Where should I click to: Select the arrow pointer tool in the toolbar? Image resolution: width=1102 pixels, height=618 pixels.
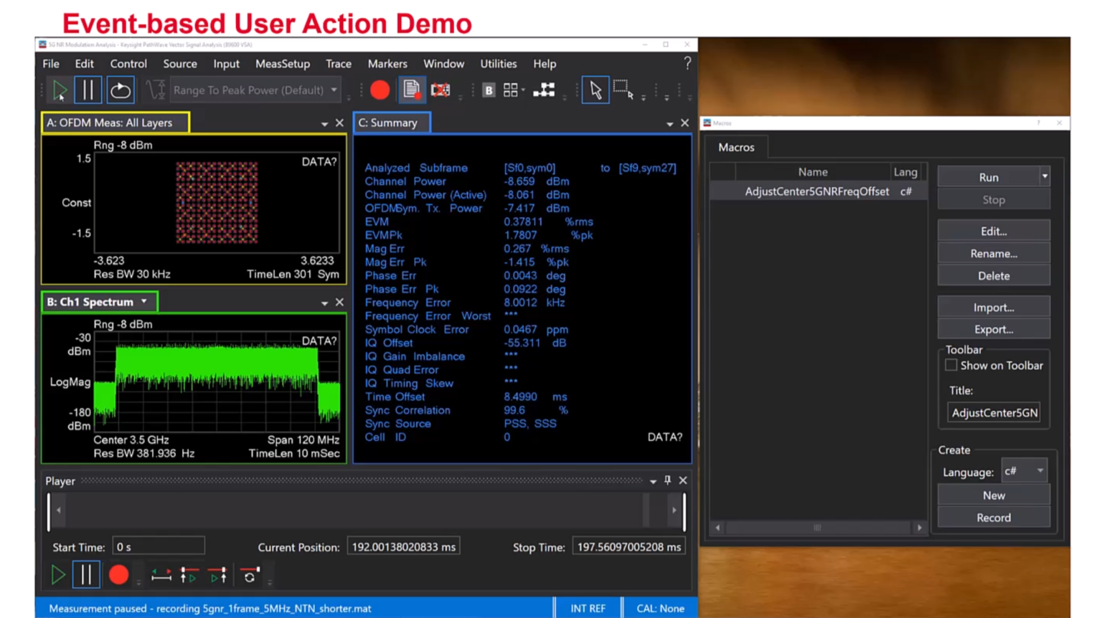point(595,89)
